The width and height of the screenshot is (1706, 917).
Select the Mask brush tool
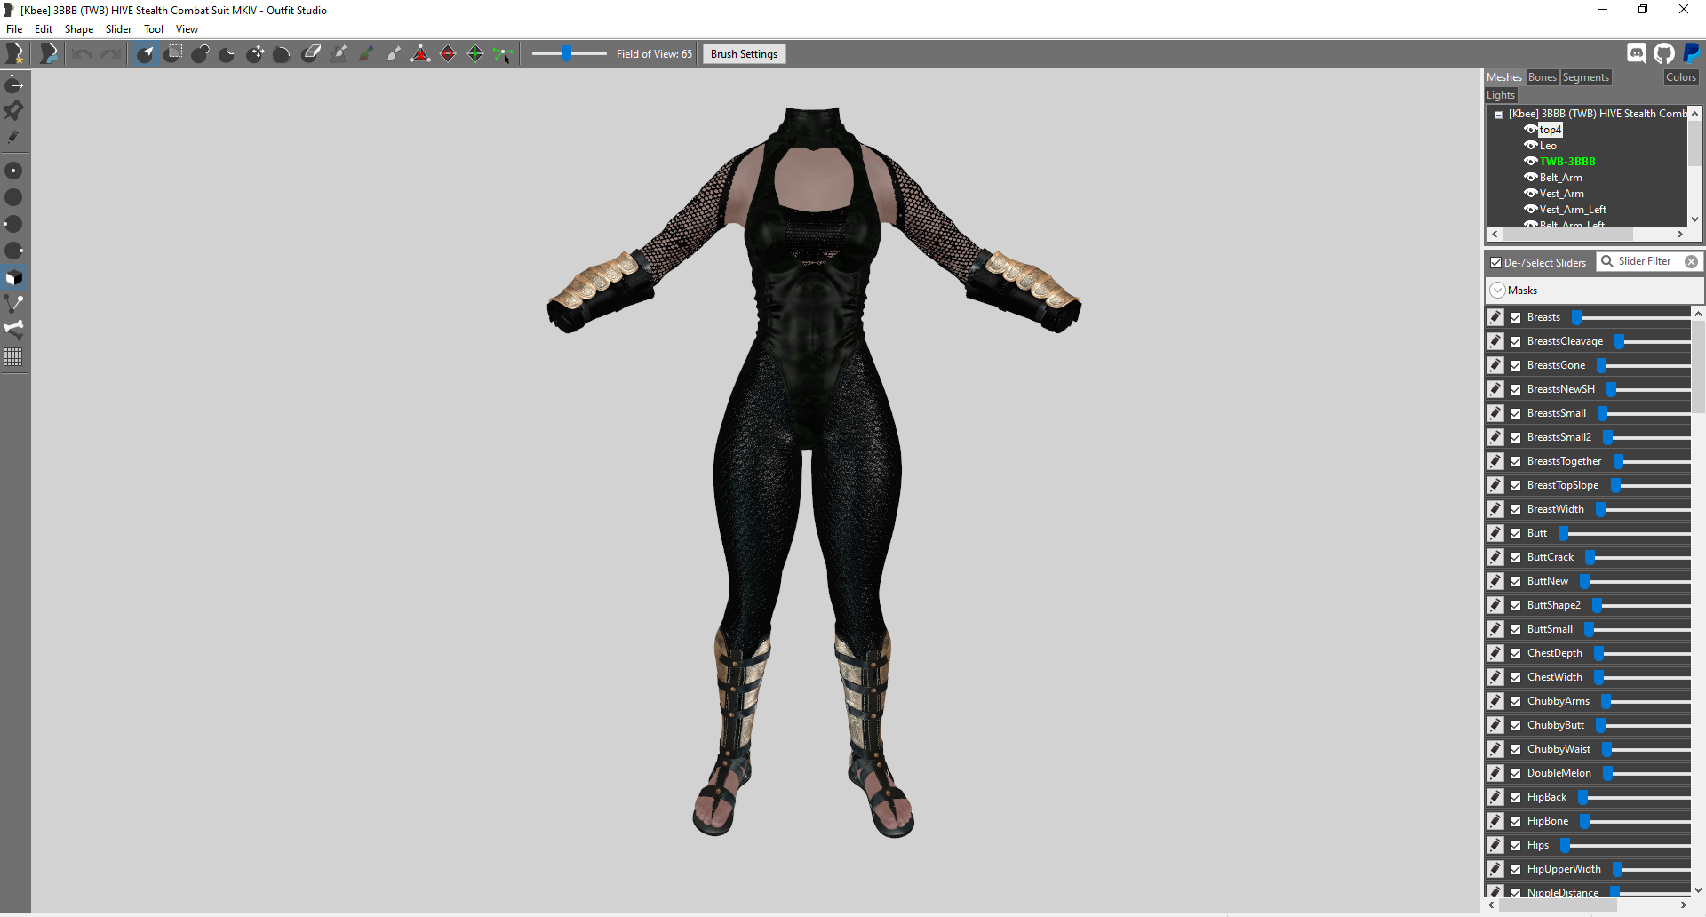click(172, 53)
